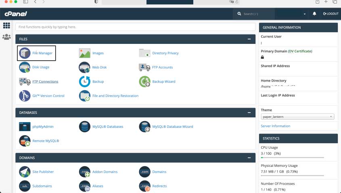Viewport: 341px width, 193px height.
Task: Click the Home Directory label
Action: [x=274, y=80]
